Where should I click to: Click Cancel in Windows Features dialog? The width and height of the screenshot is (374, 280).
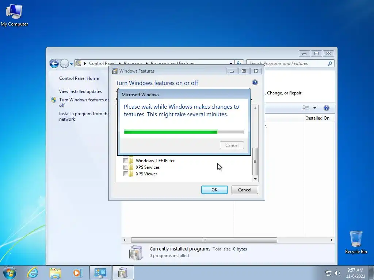[245, 190]
